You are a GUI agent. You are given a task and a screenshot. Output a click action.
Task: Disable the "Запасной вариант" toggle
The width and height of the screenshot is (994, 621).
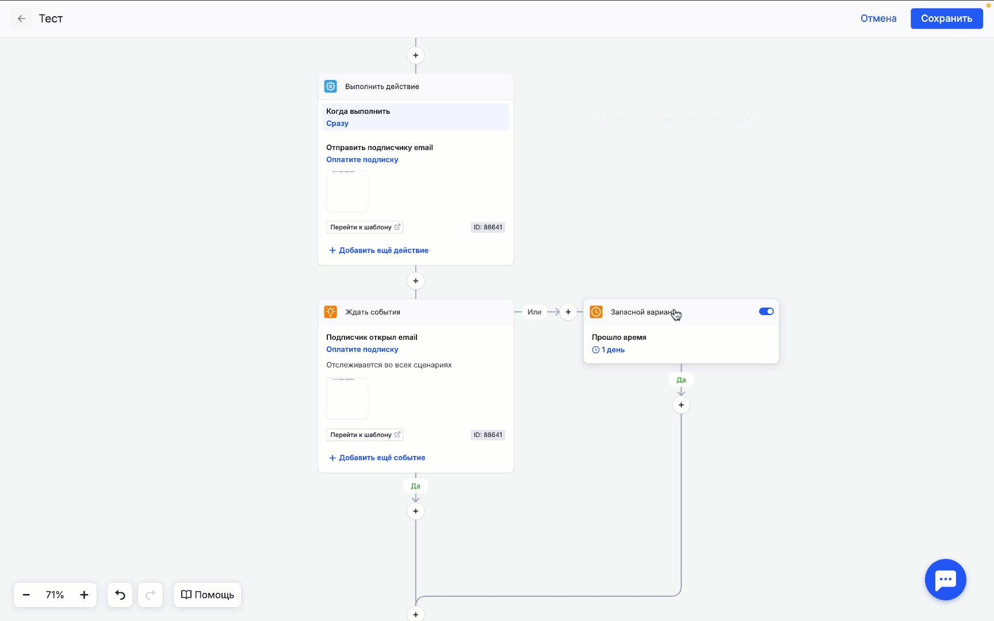click(x=766, y=311)
